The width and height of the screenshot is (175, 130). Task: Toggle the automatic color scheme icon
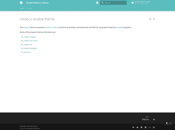[97, 3]
